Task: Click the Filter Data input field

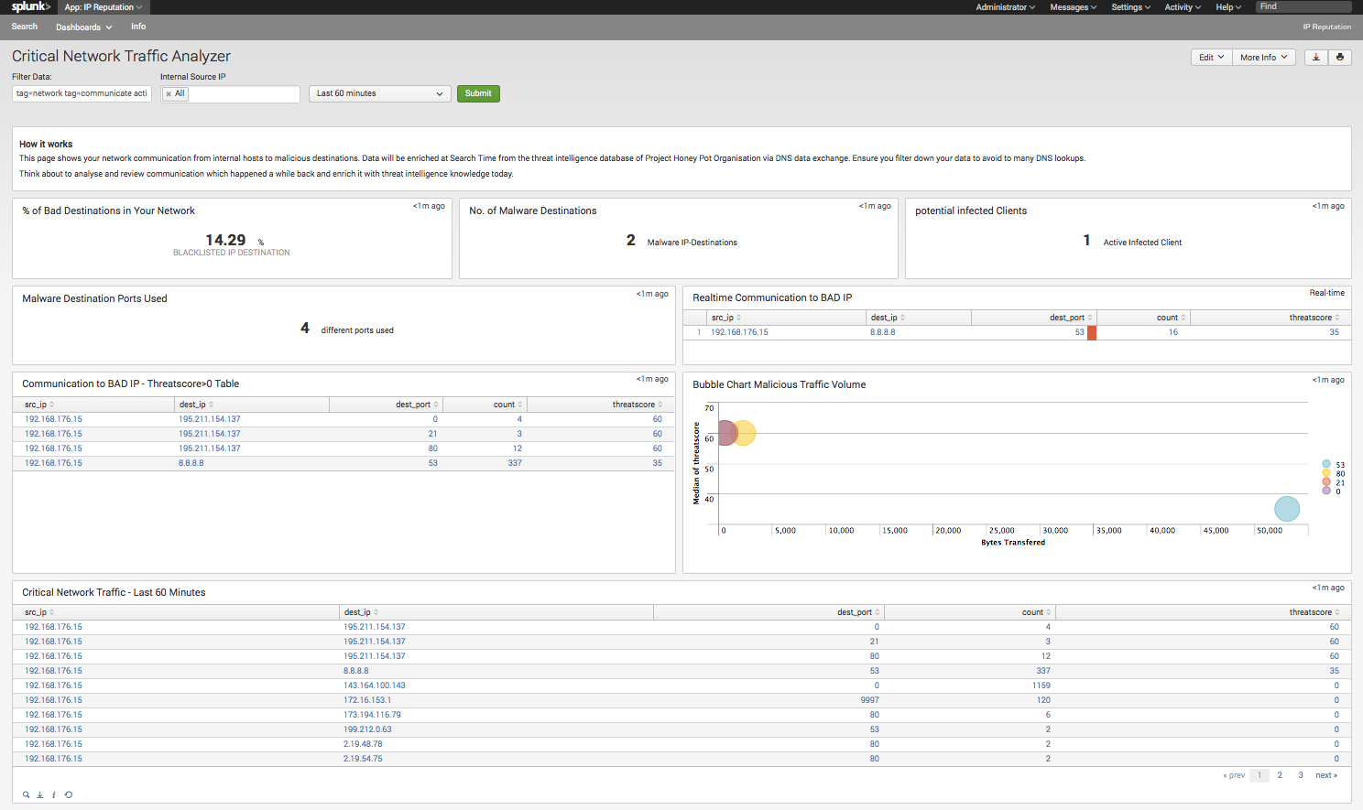Action: pos(82,93)
